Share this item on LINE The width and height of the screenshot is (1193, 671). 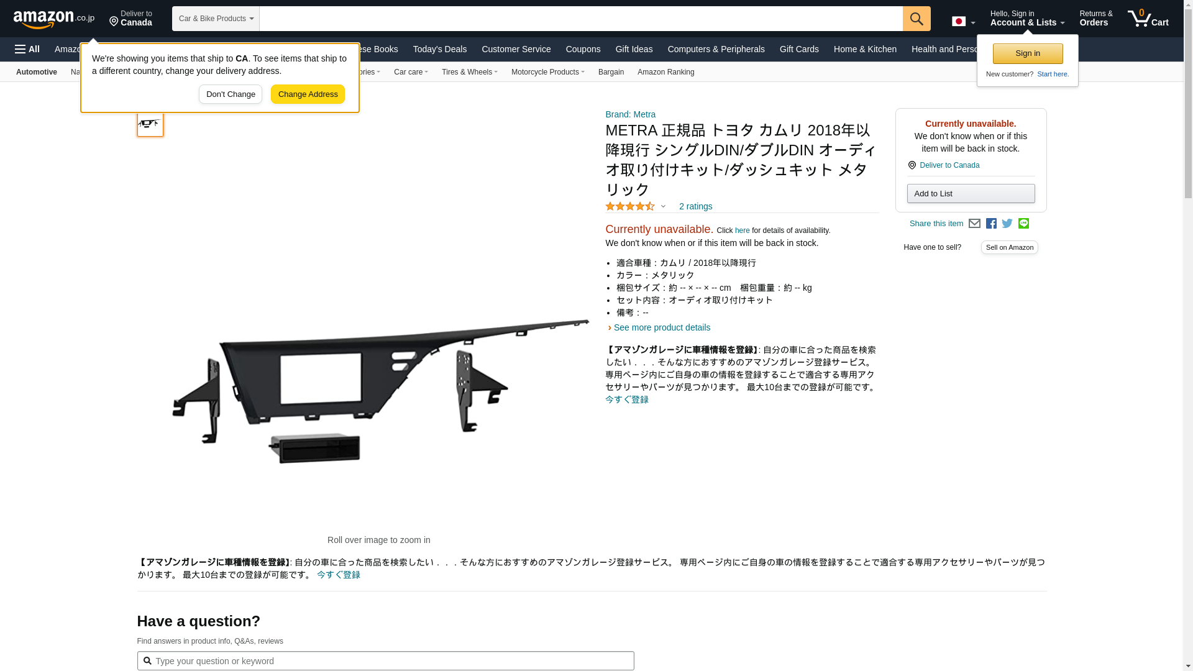[1023, 224]
